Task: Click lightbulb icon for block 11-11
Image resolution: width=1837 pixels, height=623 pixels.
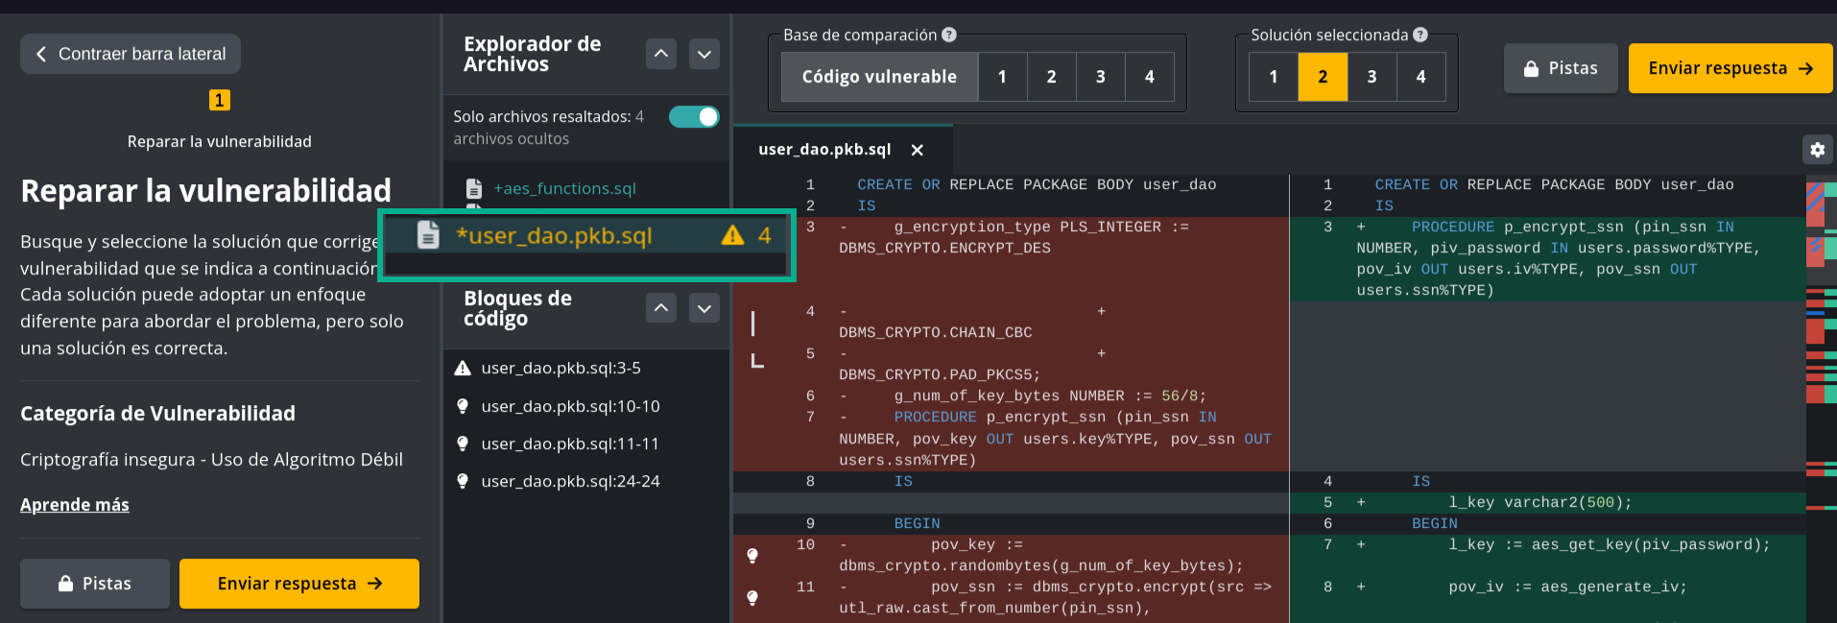Action: click(463, 443)
